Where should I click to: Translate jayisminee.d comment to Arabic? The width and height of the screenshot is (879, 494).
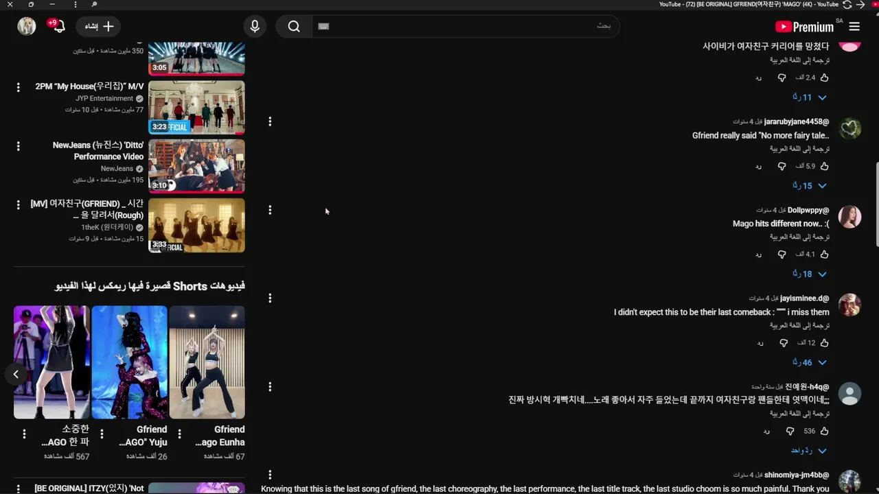799,325
